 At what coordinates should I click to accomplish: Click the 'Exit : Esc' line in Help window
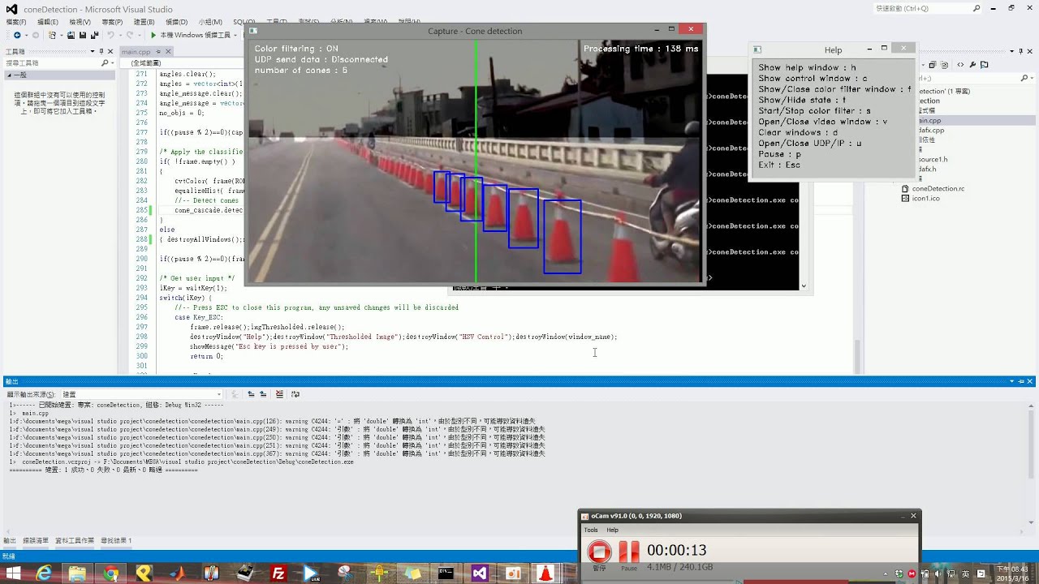(779, 165)
